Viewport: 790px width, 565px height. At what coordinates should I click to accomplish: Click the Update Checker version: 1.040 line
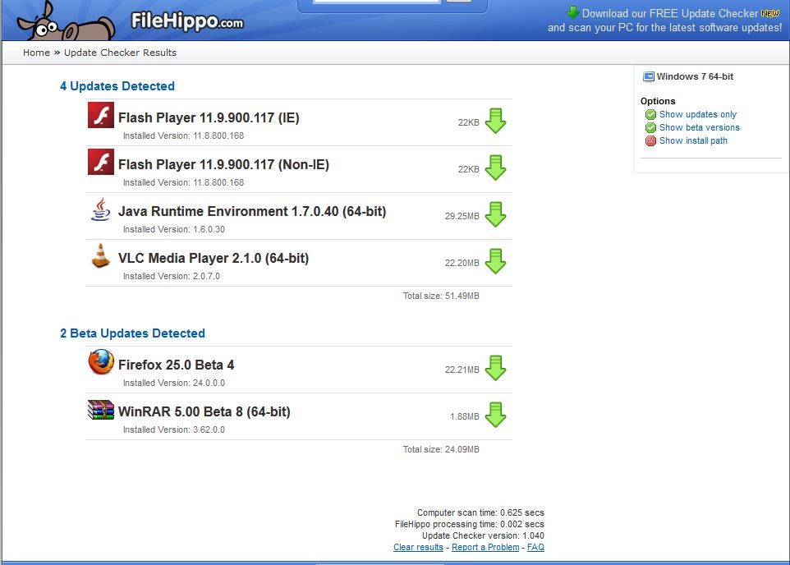(x=483, y=535)
